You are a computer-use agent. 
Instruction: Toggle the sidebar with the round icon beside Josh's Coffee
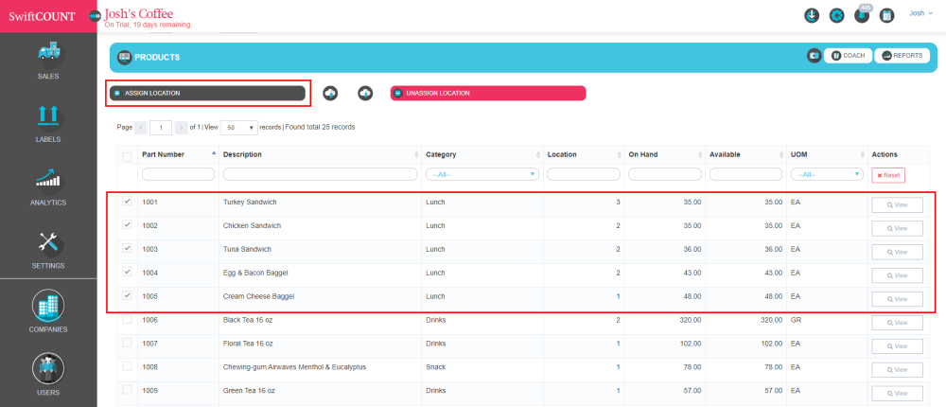pyautogui.click(x=96, y=16)
